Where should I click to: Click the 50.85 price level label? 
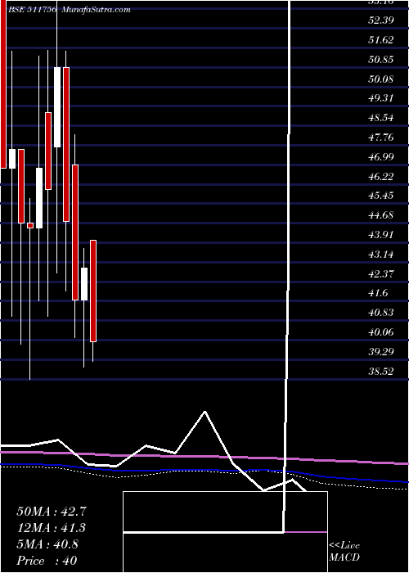click(381, 59)
